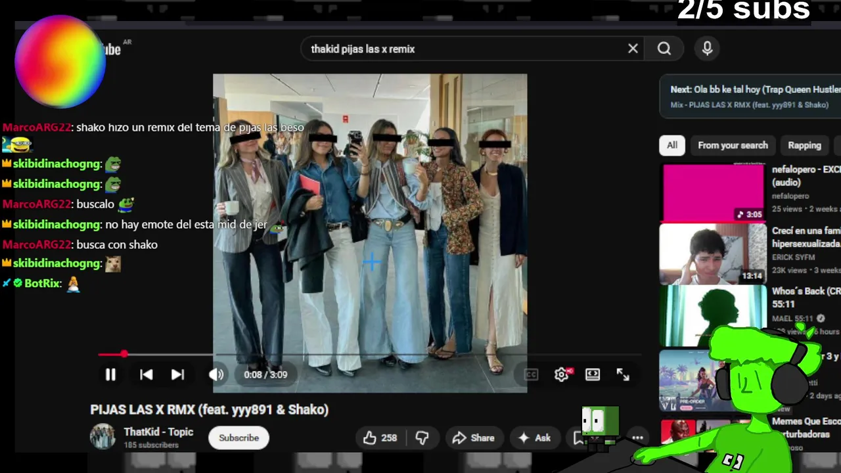Toggle closed captions on the player
841x473 pixels.
coord(531,374)
